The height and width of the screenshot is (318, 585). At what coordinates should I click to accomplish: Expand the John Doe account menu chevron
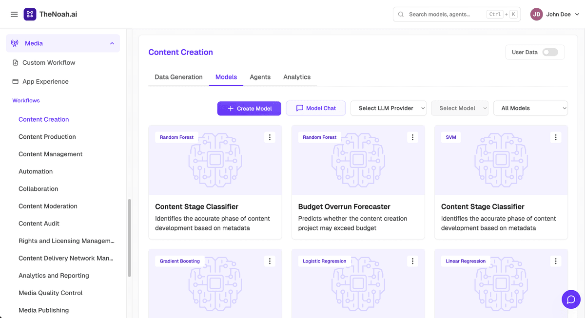tap(577, 15)
